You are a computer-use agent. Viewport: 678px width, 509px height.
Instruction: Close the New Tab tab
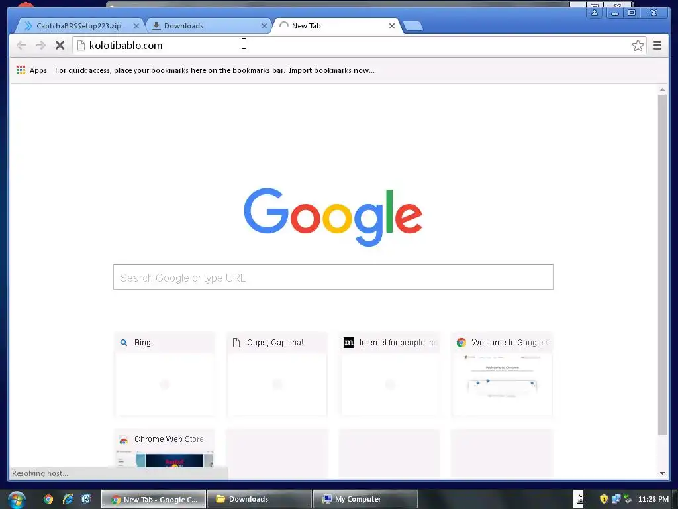[x=392, y=26]
